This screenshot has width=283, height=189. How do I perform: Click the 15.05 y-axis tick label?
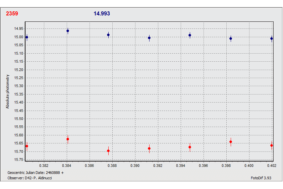(x=18, y=45)
